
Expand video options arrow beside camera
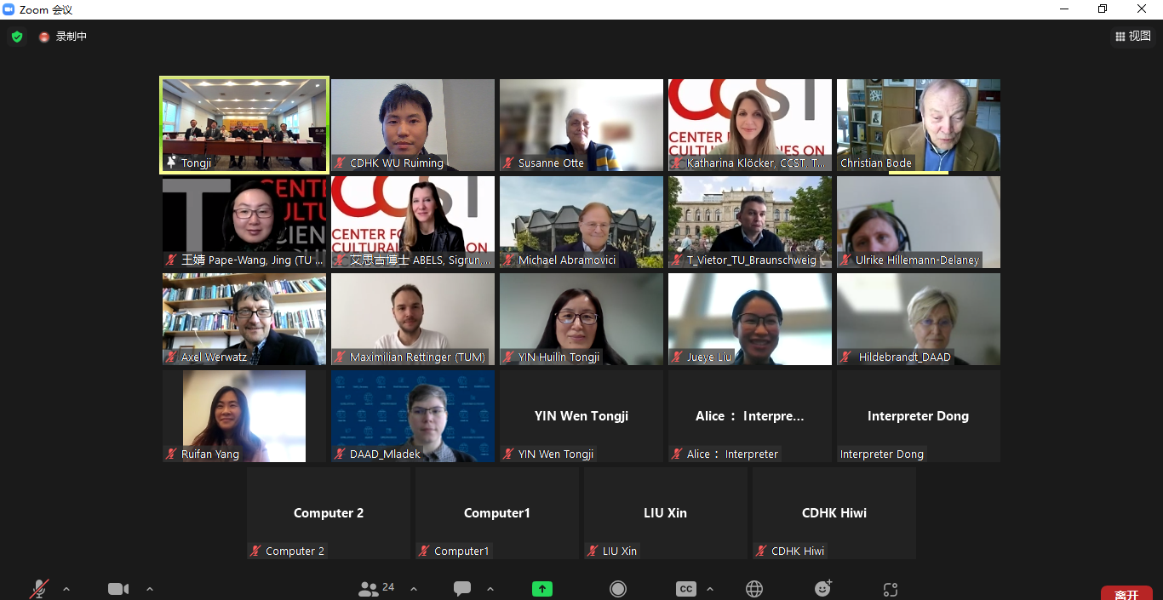tap(150, 589)
